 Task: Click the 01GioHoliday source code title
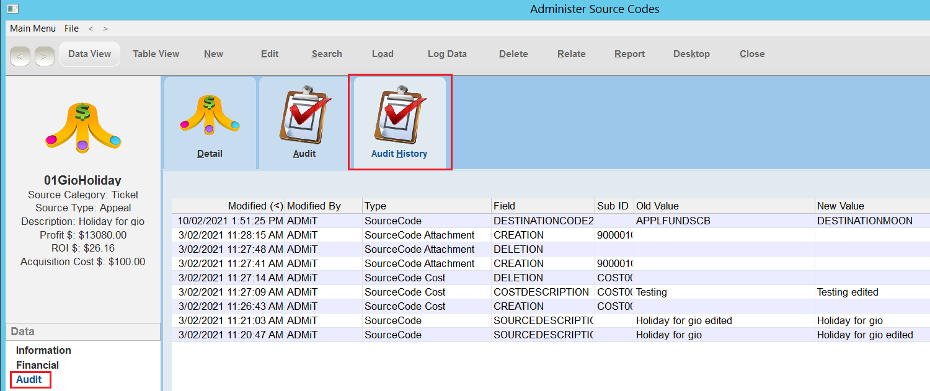click(x=83, y=180)
